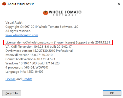Open the Credits link
This screenshot has height=98, width=123.
coord(27,79)
